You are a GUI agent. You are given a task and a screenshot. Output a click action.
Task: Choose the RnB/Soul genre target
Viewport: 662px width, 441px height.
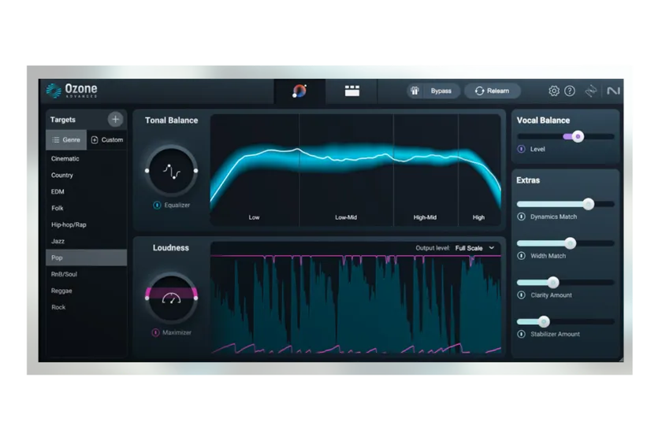[86, 274]
